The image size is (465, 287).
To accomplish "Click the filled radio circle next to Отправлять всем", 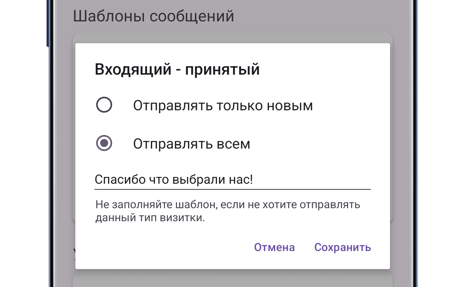I will click(104, 143).
